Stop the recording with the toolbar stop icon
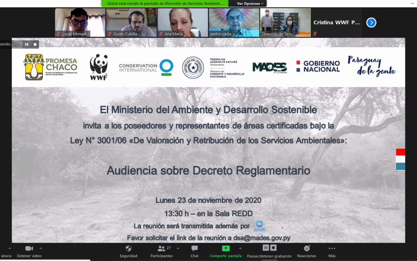This screenshot has height=261, width=417. [273, 248]
